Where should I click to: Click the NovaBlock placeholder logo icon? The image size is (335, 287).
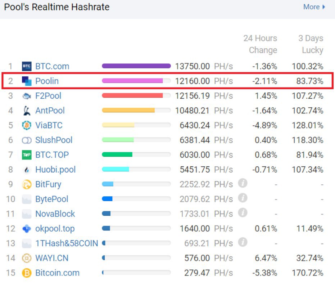point(27,214)
